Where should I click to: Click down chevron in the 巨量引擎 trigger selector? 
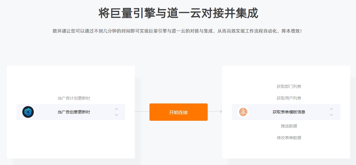click(x=116, y=115)
